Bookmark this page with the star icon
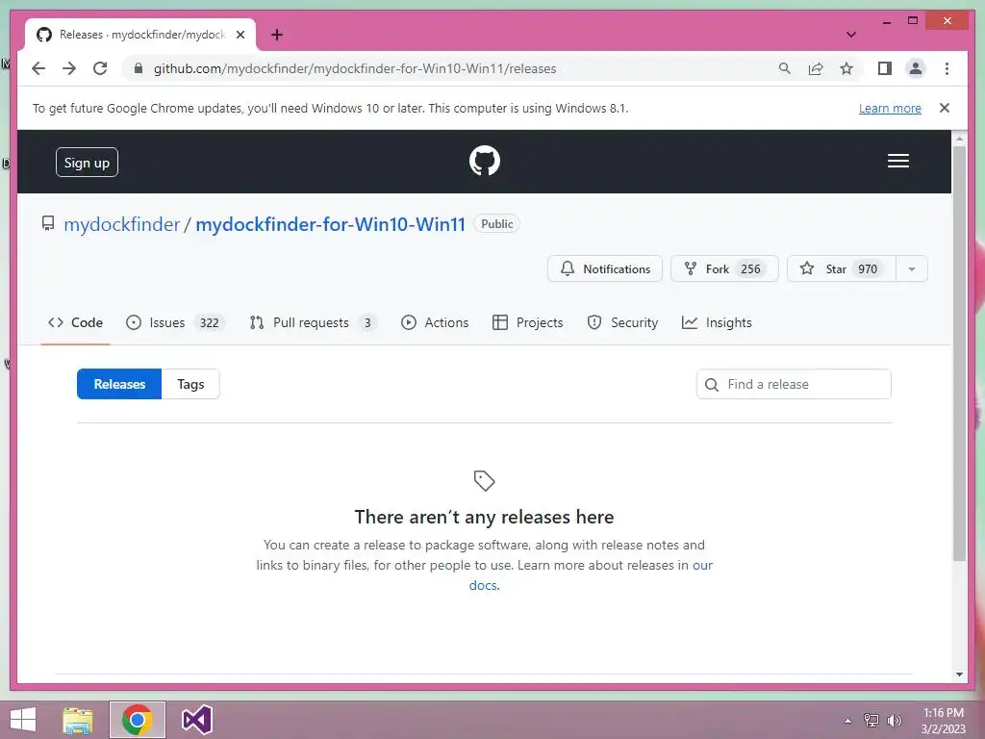 pos(846,68)
